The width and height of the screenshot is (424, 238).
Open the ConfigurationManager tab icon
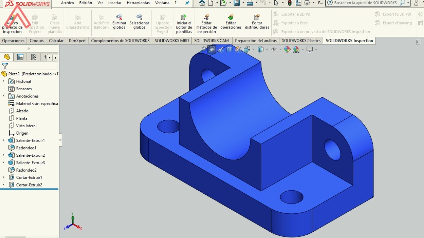[x=33, y=57]
